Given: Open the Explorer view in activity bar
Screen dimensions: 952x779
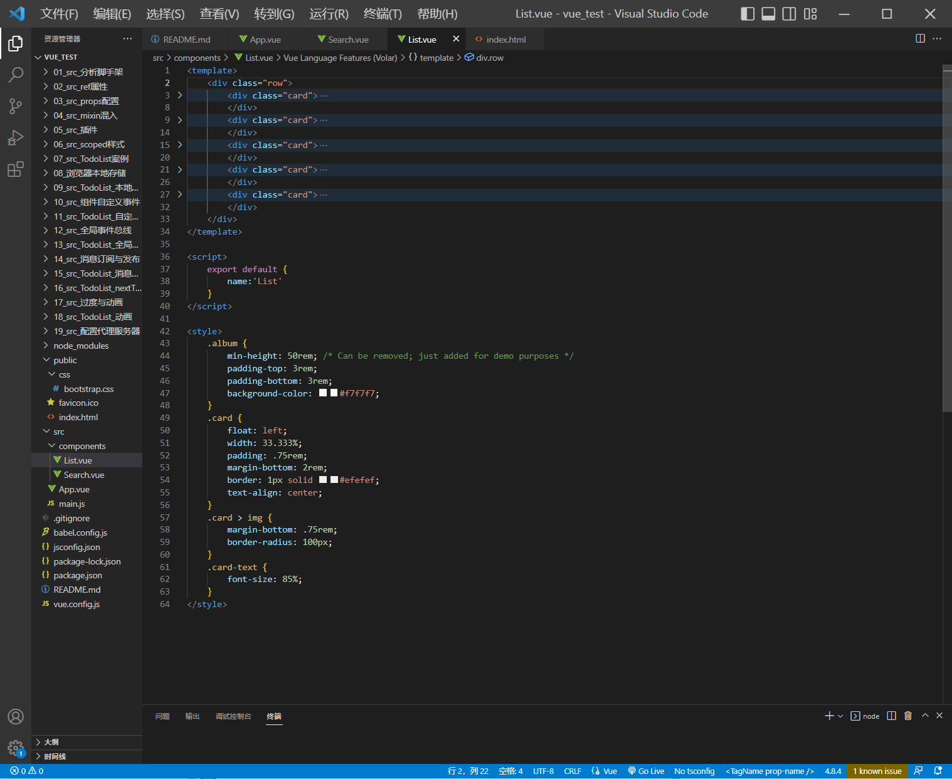Looking at the screenshot, I should [x=16, y=43].
